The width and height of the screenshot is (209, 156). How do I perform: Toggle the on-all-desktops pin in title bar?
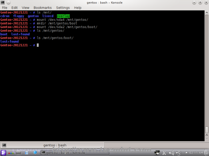tap(8, 2)
